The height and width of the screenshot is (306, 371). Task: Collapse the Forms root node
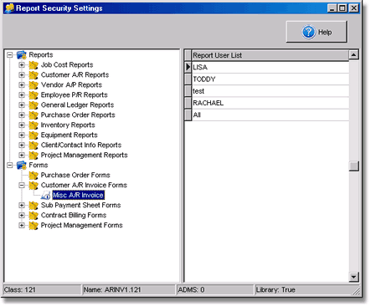coord(10,166)
